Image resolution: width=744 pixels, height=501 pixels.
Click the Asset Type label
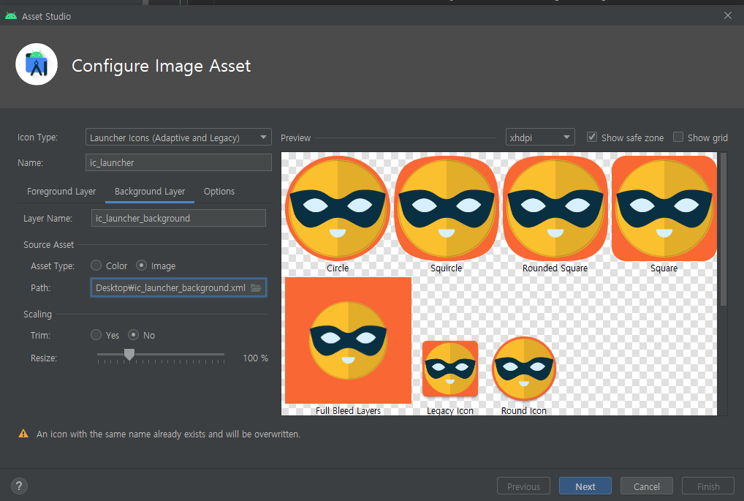[x=52, y=266]
